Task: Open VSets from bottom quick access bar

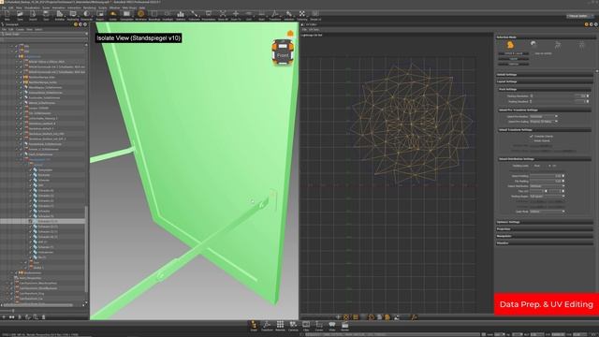Action: 332,326
